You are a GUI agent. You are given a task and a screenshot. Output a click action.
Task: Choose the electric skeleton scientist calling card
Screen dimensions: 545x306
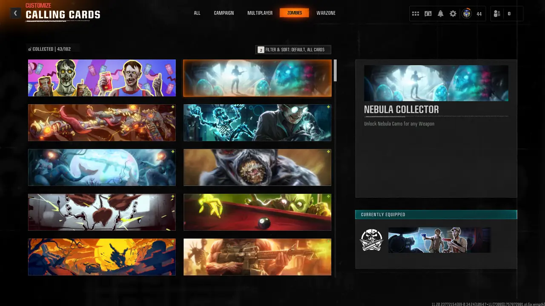point(257,123)
